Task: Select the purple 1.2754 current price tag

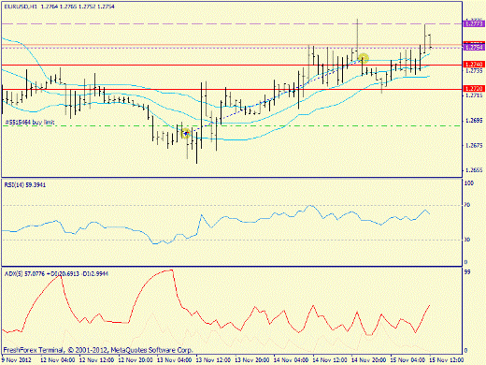Action: coord(474,48)
